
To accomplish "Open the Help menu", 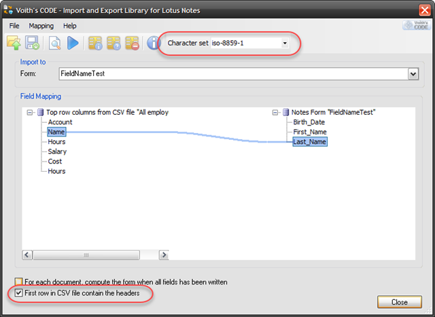I will tap(69, 26).
